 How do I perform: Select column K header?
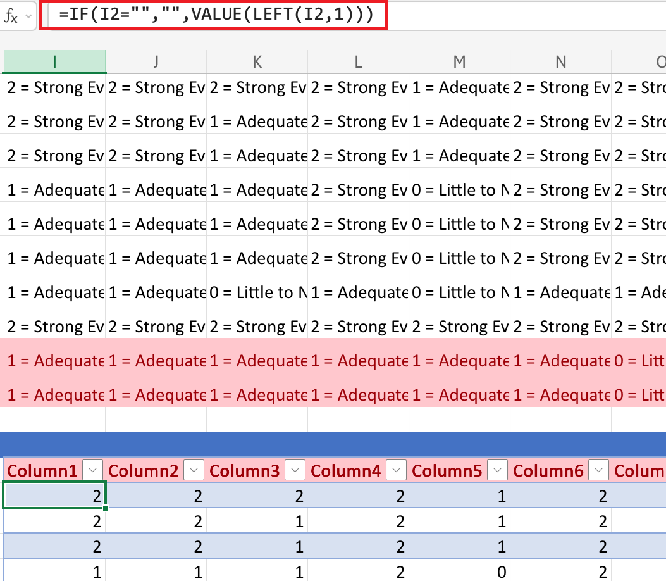click(257, 62)
